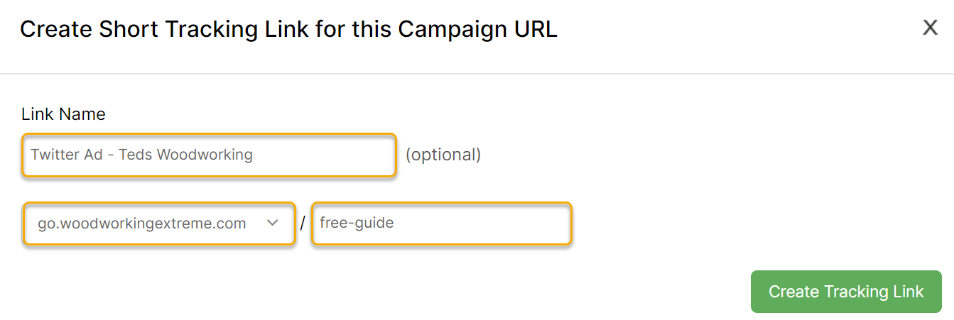Click the X icon at top right

pyautogui.click(x=930, y=28)
